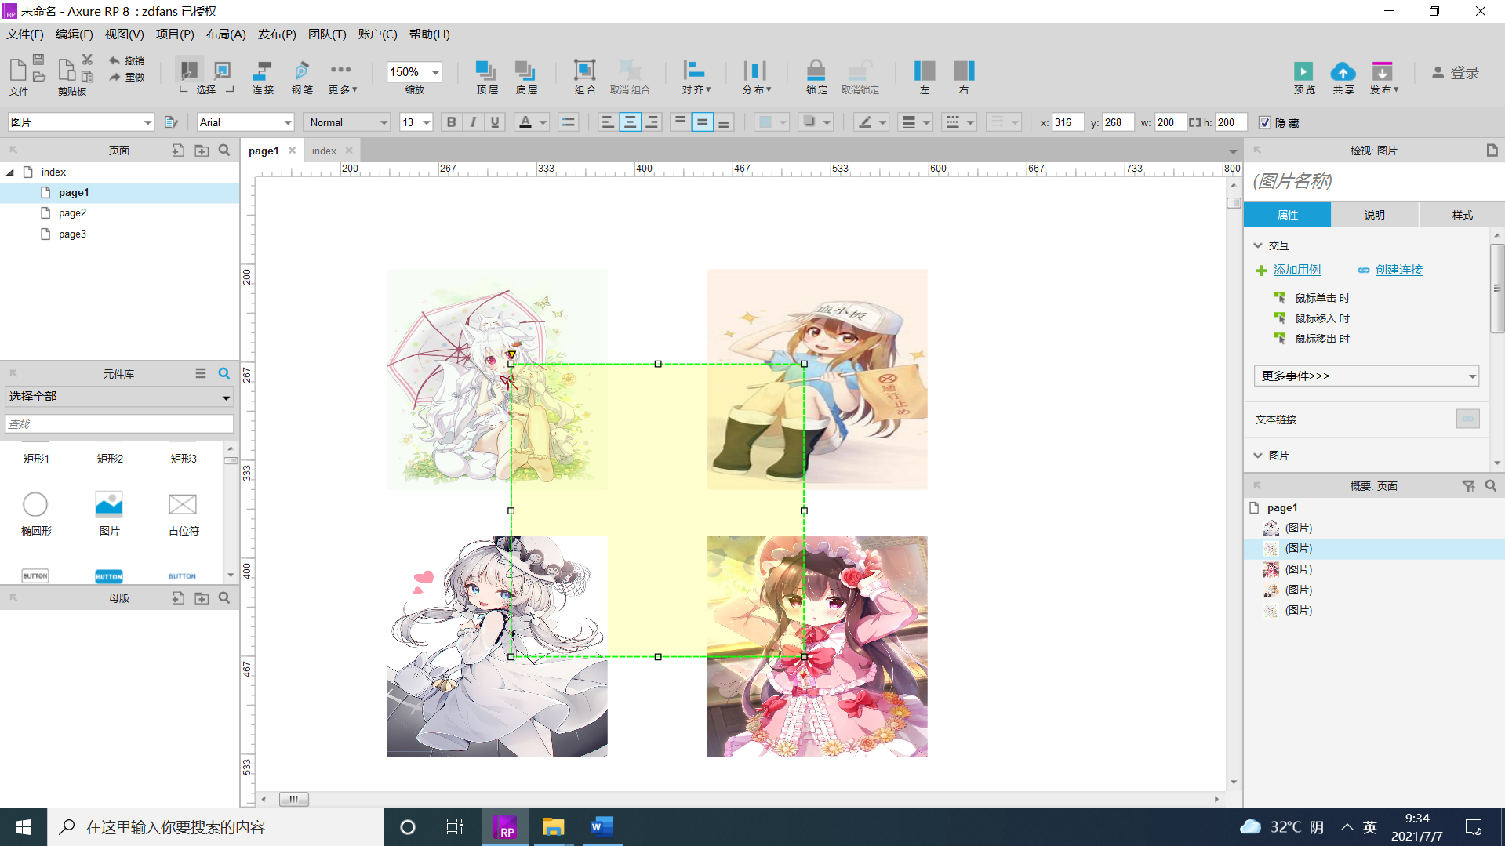Toggle italic formatting
1505x846 pixels.
[x=473, y=122]
